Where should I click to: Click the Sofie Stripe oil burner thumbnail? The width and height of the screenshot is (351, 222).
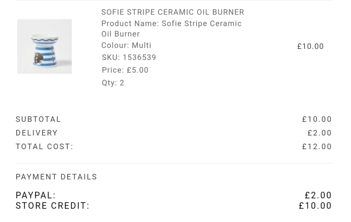coord(44,46)
